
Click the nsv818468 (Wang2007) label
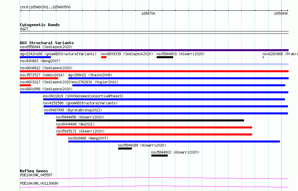pyautogui.click(x=88, y=138)
